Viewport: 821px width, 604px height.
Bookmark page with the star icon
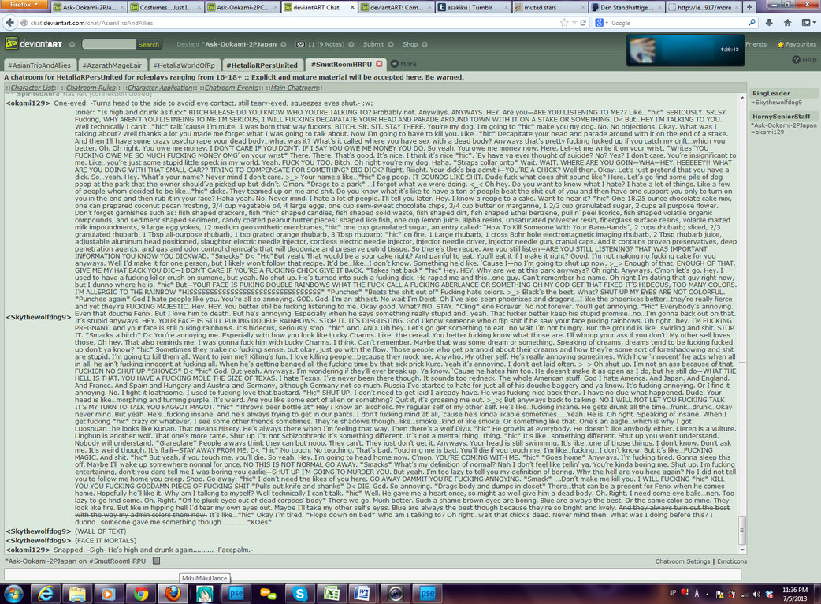pos(564,23)
